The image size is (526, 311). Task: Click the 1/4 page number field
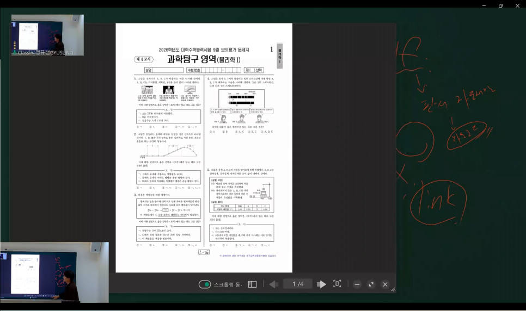coord(298,284)
